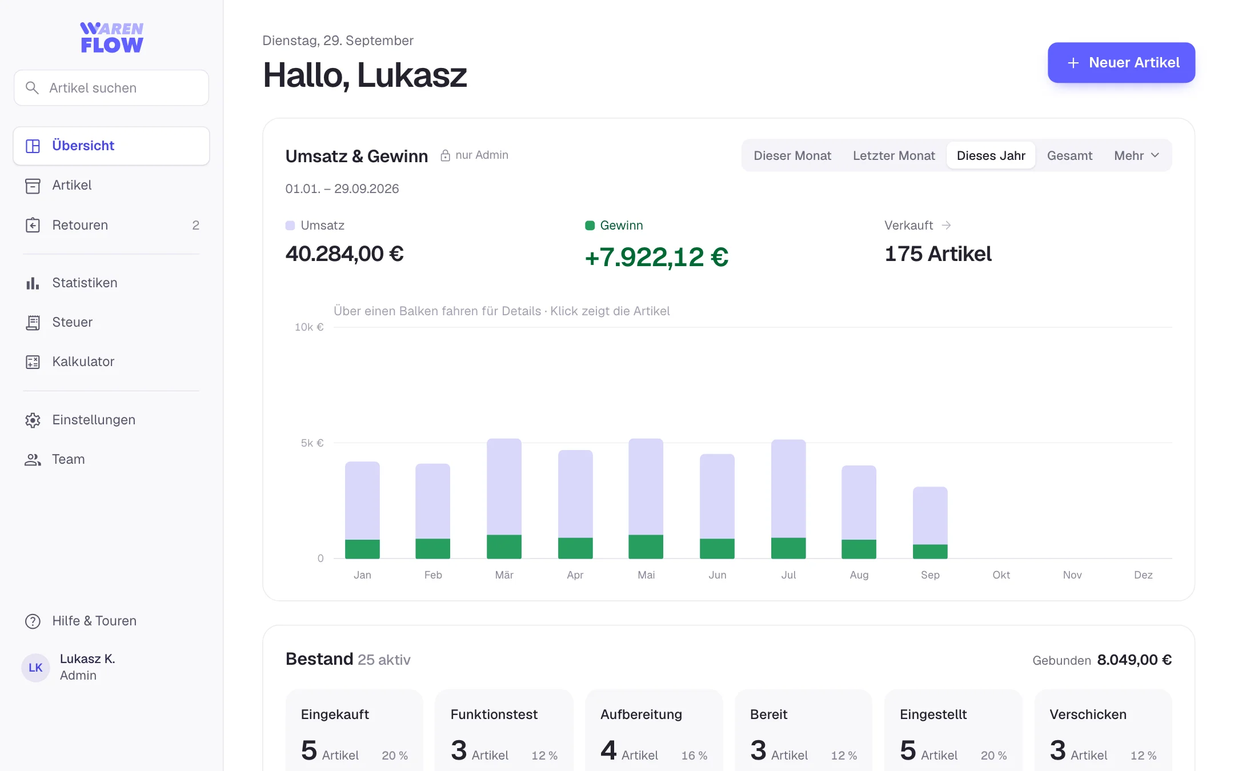Click the Hilfe & Touren question-mark icon
This screenshot has height=771, width=1234.
(33, 621)
